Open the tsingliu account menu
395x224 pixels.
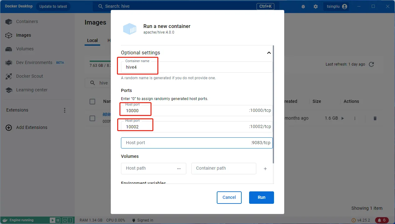coord(337,7)
